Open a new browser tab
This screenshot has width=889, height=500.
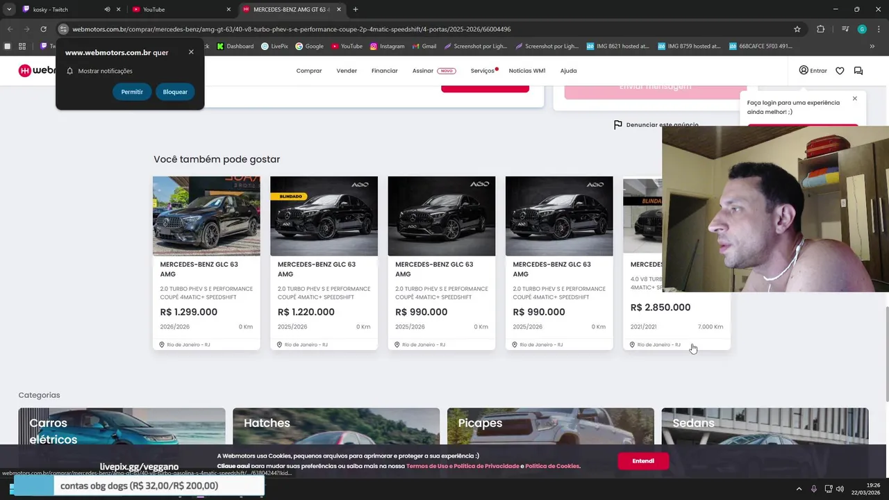[356, 10]
